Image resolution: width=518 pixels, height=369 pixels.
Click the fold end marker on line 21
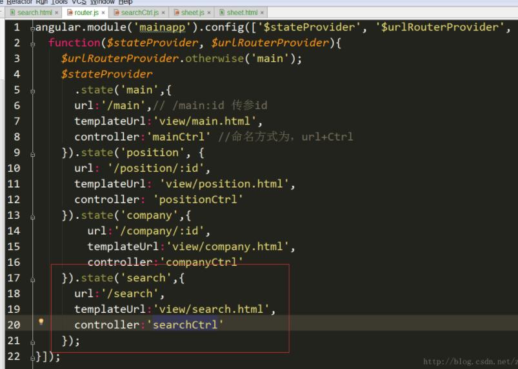[32, 343]
